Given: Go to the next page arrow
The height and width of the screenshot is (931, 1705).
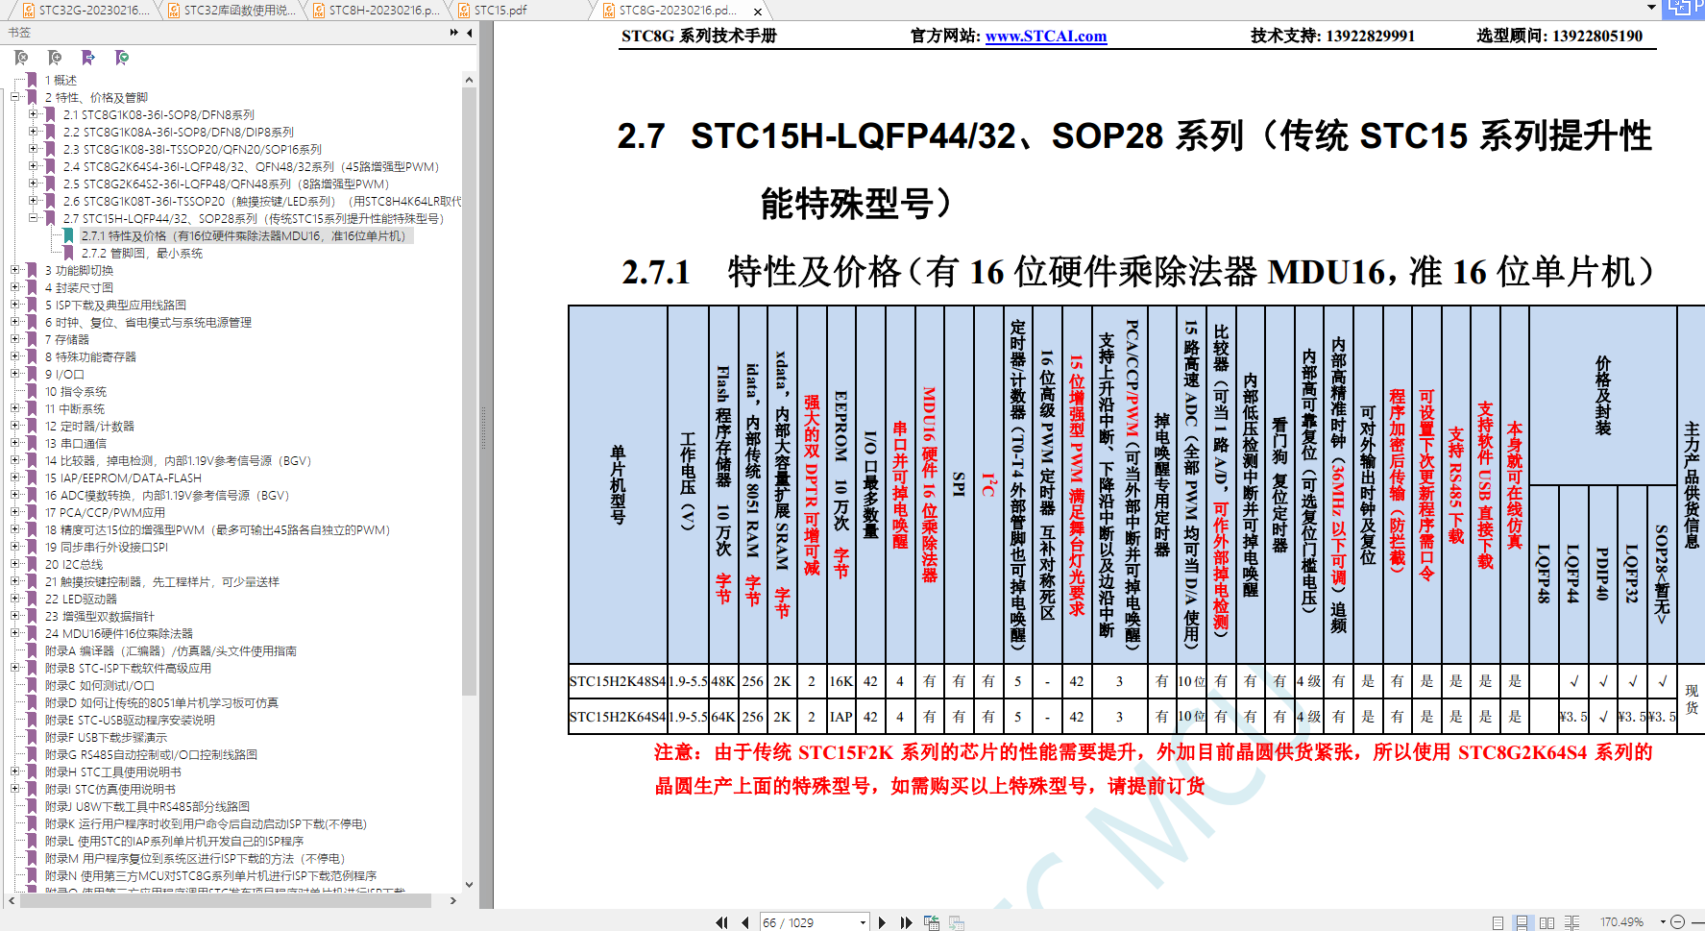Looking at the screenshot, I should [x=882, y=922].
